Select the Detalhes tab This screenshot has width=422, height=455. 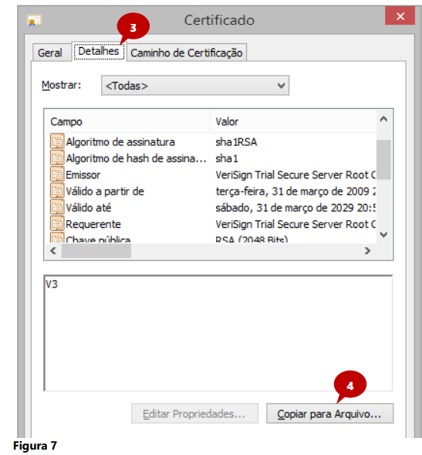point(99,51)
